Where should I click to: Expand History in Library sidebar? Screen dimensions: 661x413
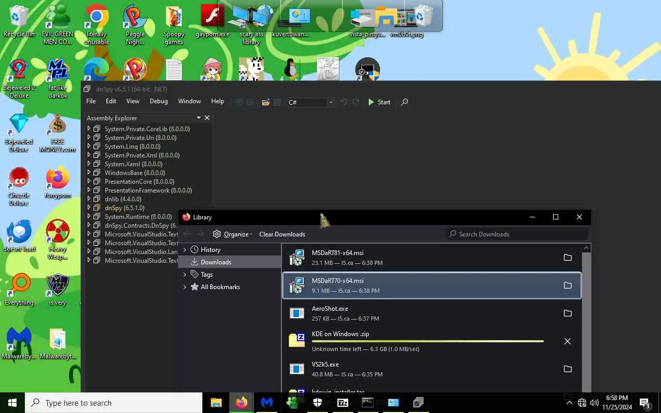[x=185, y=250]
